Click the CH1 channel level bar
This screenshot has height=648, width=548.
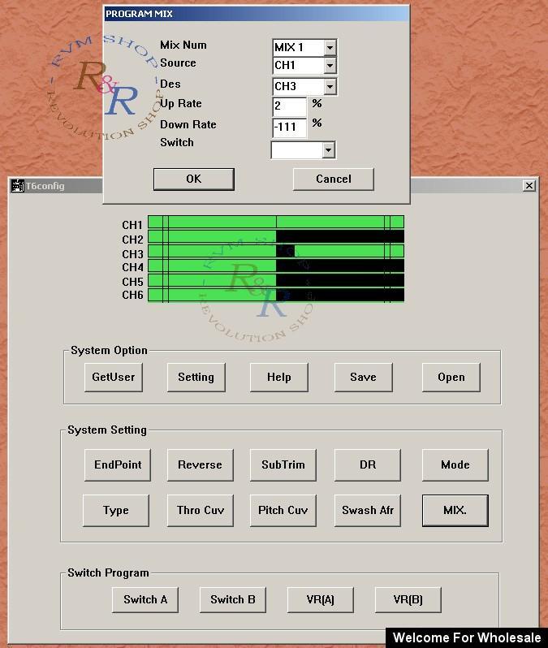coord(275,222)
